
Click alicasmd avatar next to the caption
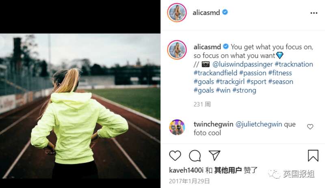pyautogui.click(x=177, y=50)
